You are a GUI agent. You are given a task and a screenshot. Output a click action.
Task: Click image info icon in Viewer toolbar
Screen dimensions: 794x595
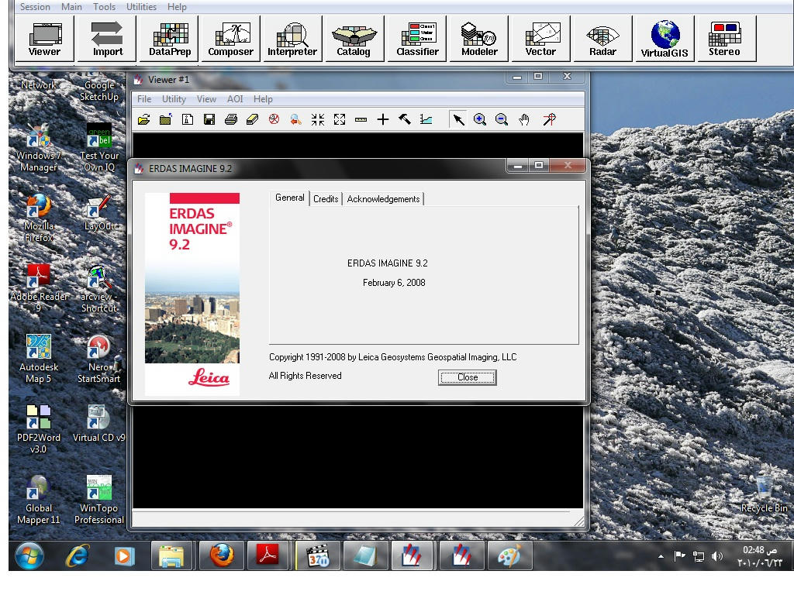tap(188, 119)
